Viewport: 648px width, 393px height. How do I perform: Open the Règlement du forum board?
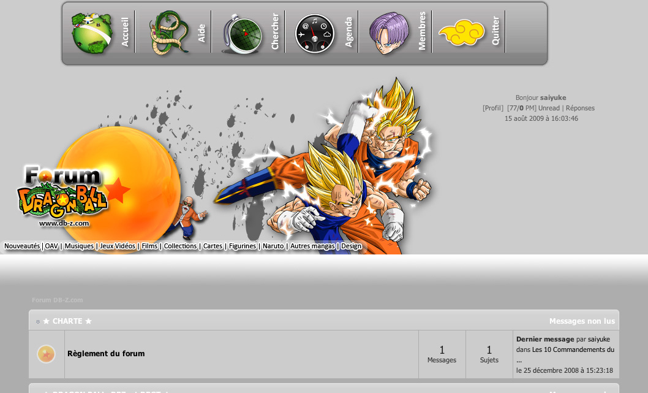click(x=106, y=354)
